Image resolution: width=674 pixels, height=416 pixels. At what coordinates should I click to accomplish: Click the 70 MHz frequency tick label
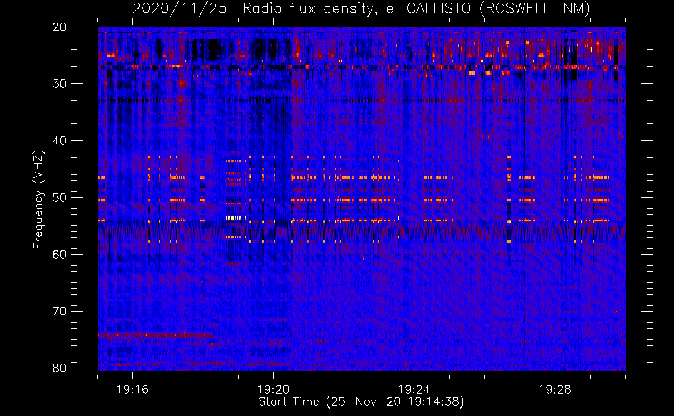(60, 312)
